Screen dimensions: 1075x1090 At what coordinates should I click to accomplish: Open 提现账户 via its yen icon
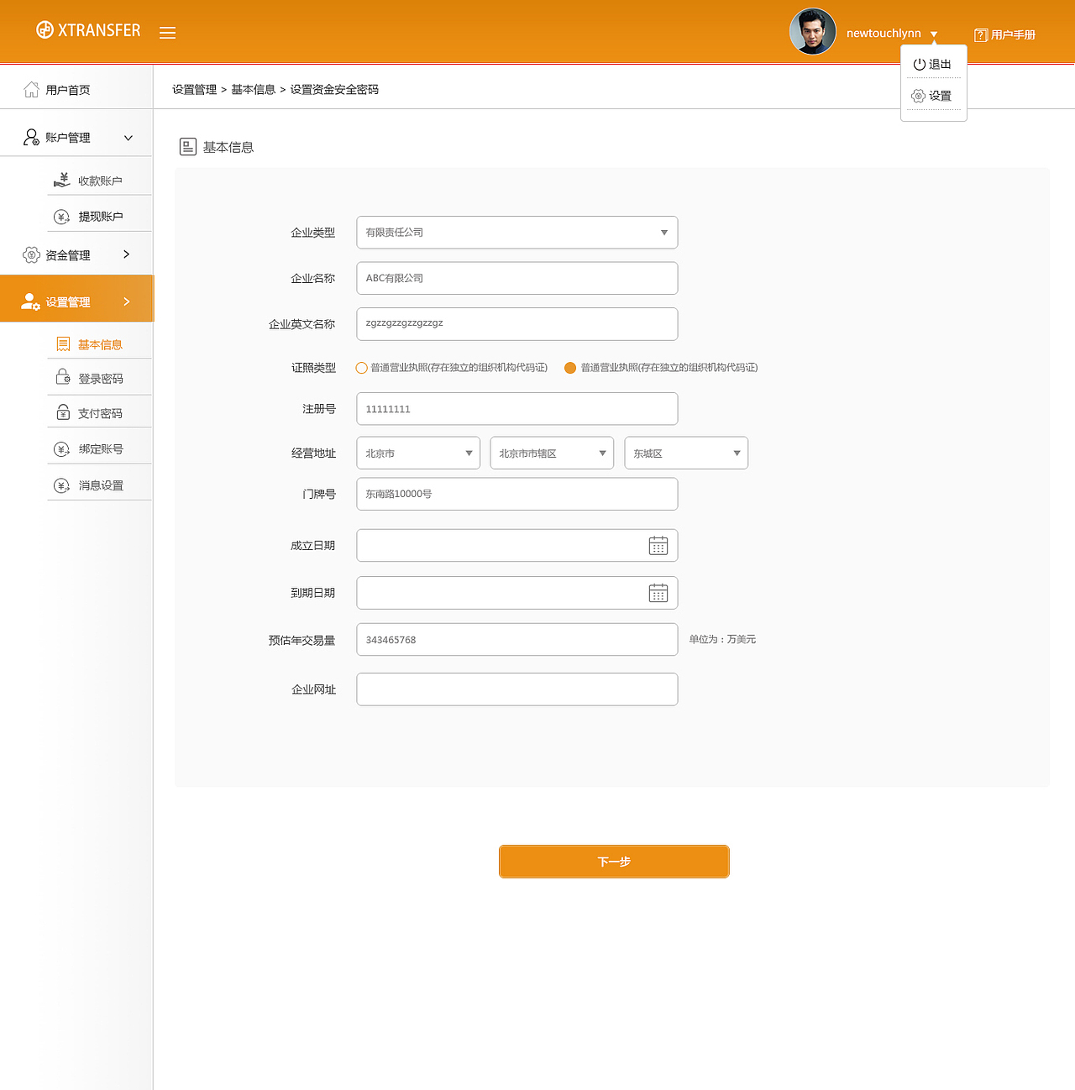(x=62, y=217)
